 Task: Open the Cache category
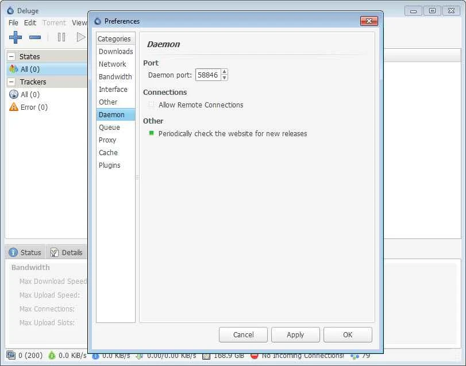[115, 152]
